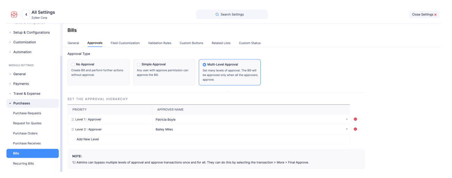Remove Level 1 approver with red minus icon
Screen dimensions: 452x178
pyautogui.click(x=355, y=119)
